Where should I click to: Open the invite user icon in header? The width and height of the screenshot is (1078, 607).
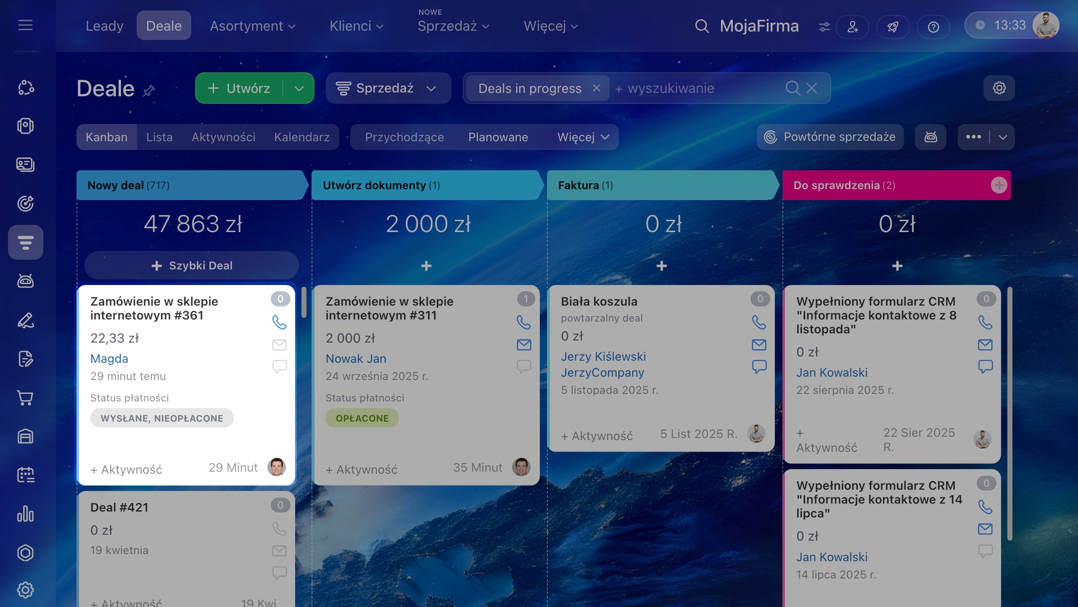[852, 27]
